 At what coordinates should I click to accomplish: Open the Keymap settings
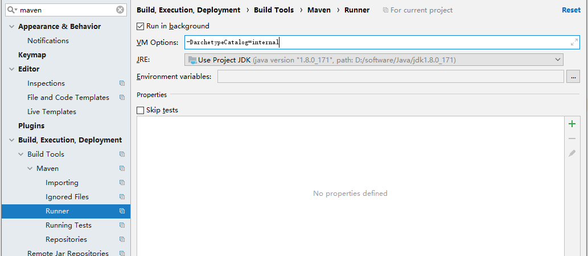tap(32, 55)
